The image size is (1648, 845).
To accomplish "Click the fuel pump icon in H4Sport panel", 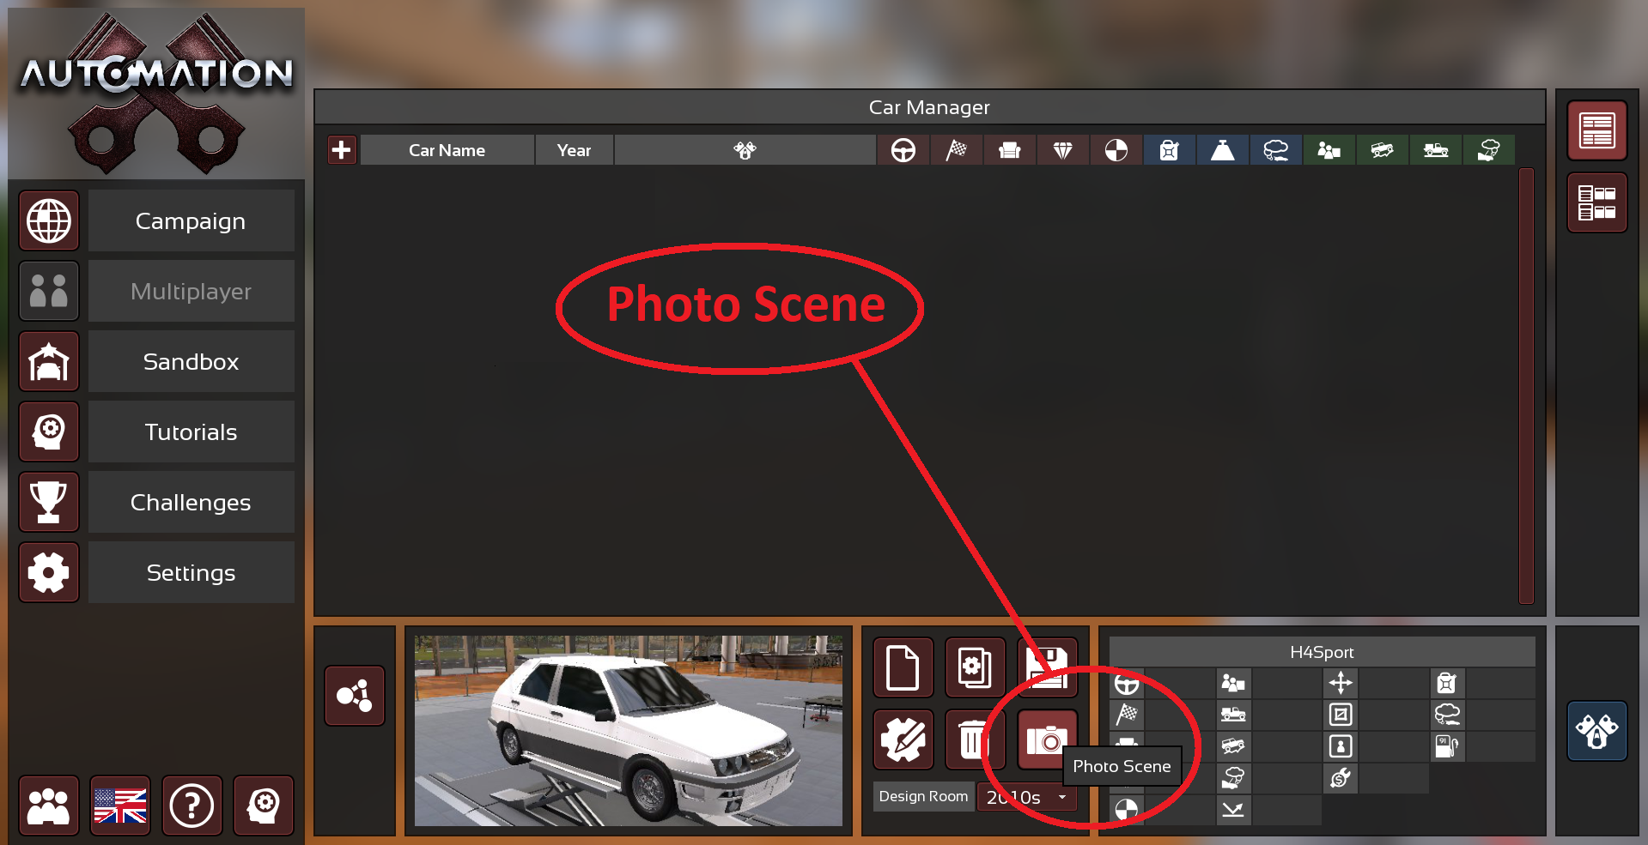I will point(1447,746).
